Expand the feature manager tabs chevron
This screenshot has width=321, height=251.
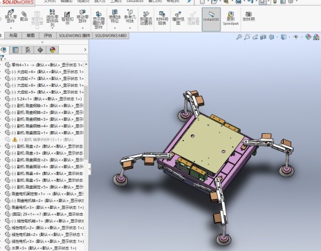point(85,50)
